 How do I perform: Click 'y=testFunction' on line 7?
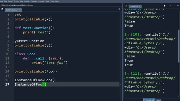(x=29, y=41)
